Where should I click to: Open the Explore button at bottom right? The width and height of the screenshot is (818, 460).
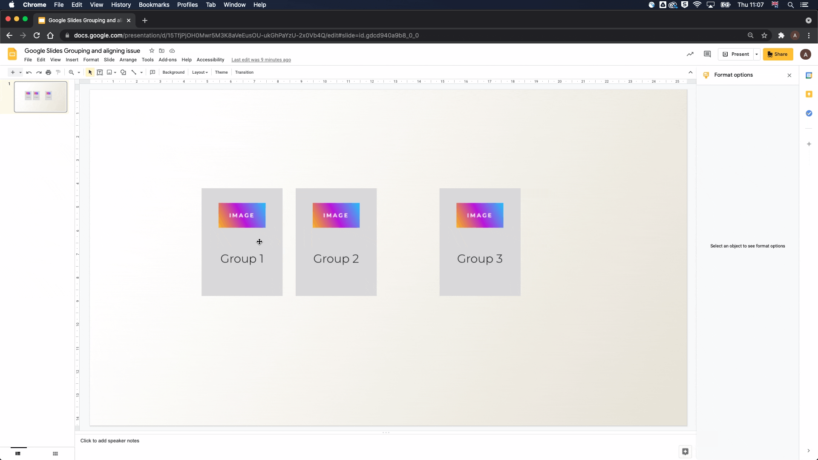click(685, 451)
